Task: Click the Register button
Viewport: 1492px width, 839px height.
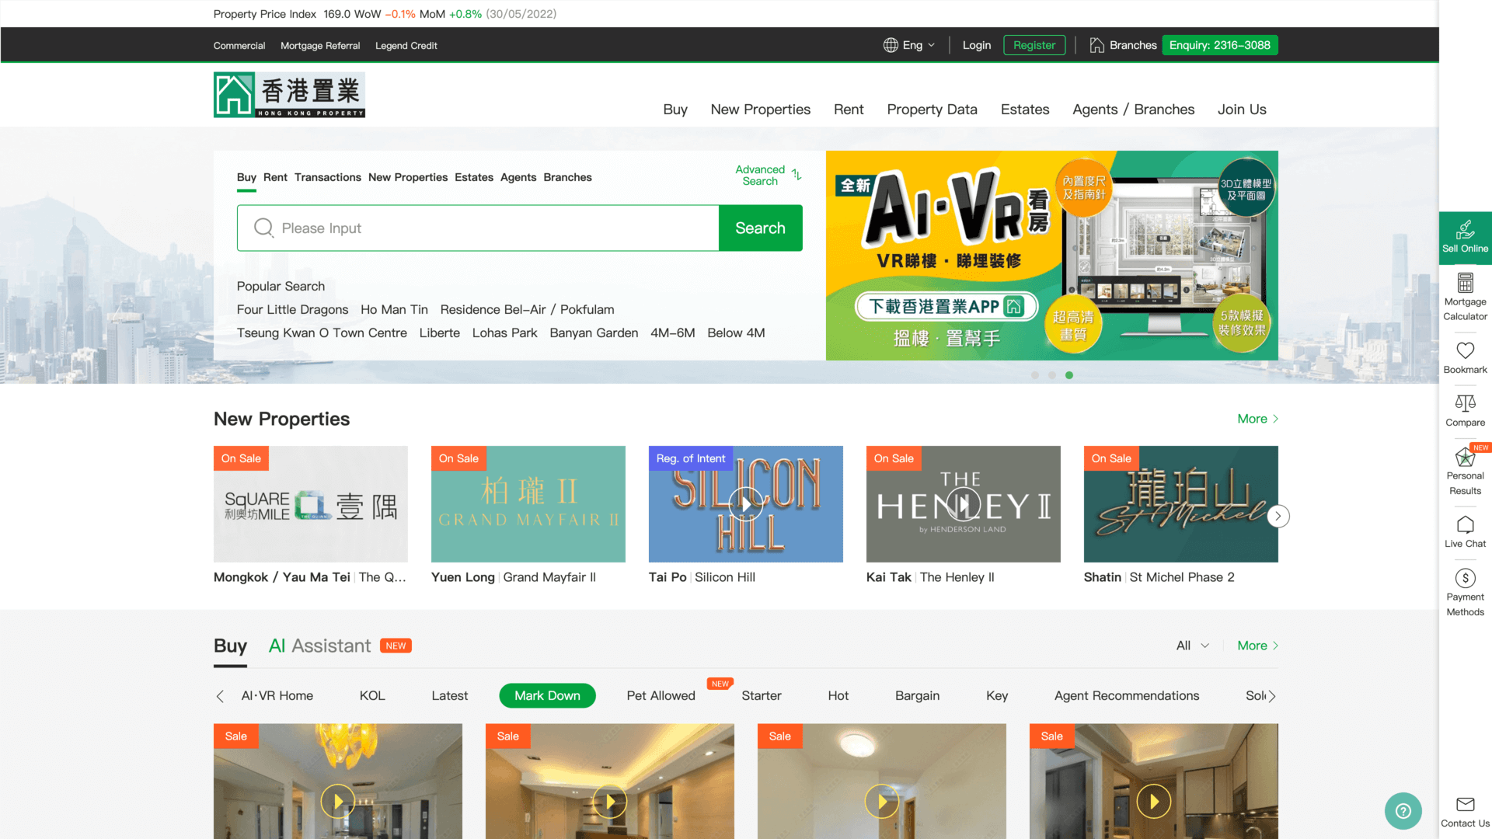Action: click(x=1034, y=45)
